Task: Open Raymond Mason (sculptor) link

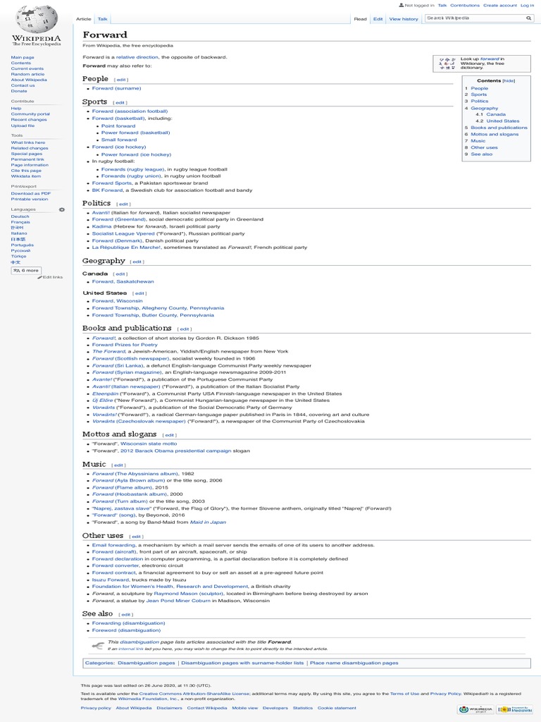Action: click(189, 594)
